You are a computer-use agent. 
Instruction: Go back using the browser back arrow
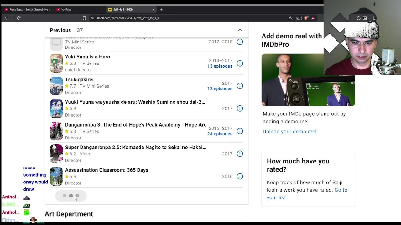6,18
